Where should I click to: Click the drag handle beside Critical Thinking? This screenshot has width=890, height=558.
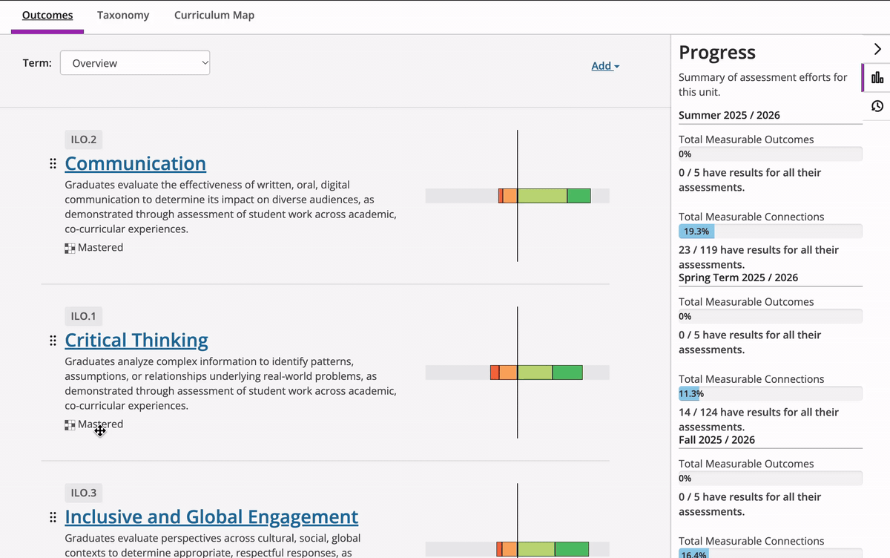(53, 341)
